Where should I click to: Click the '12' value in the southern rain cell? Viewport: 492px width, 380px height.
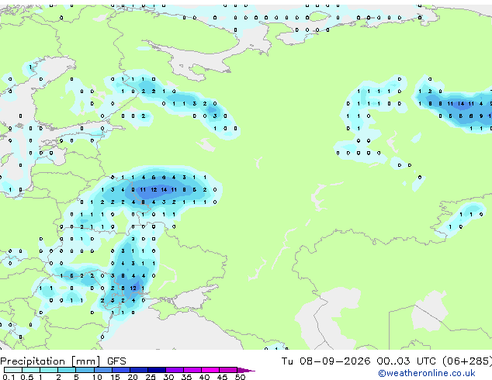133,288
